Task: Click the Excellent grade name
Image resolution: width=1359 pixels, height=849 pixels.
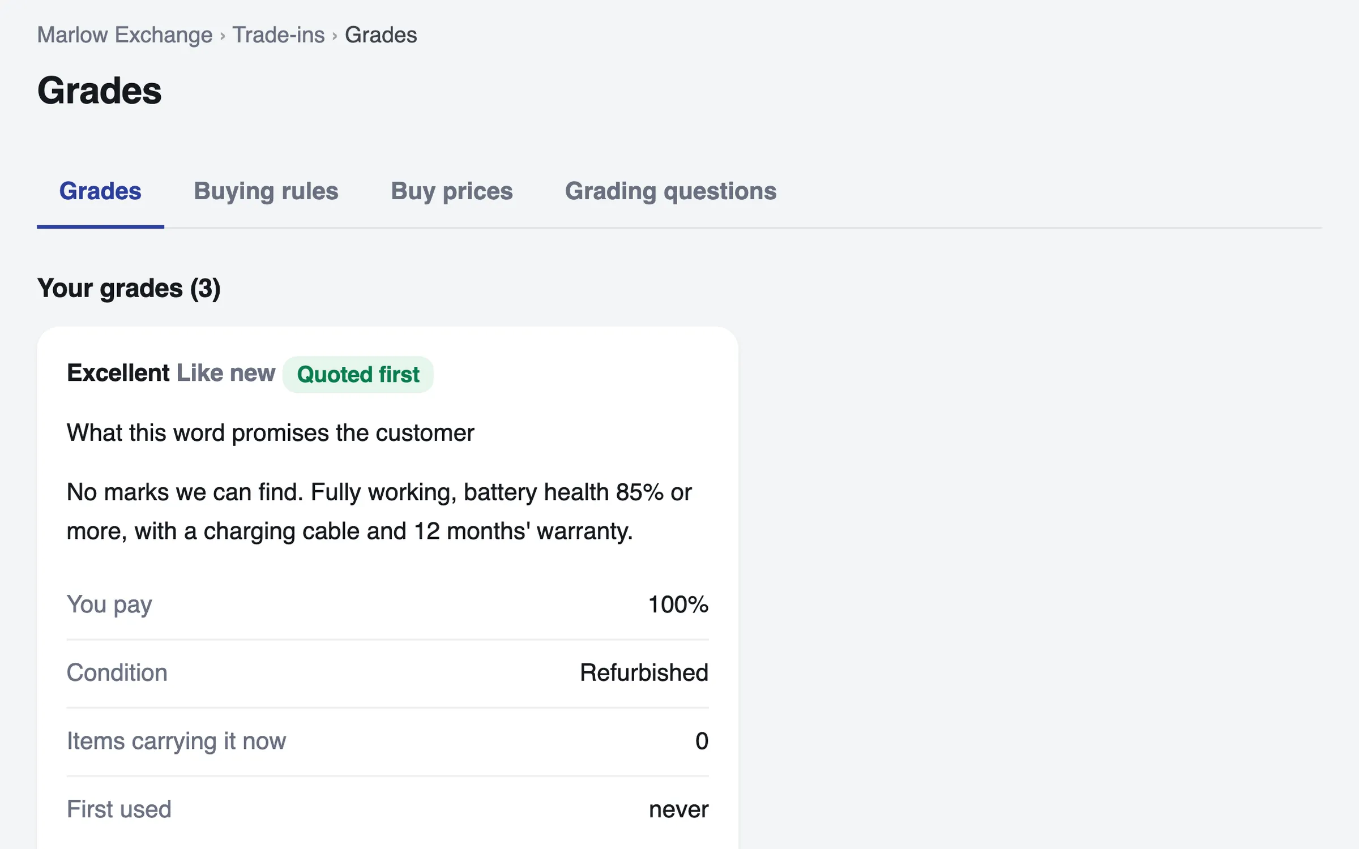Action: [x=118, y=373]
